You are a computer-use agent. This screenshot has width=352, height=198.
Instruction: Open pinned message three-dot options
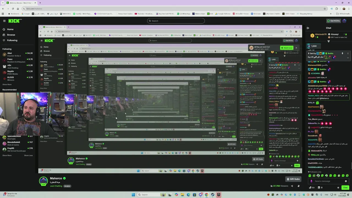(x=348, y=53)
